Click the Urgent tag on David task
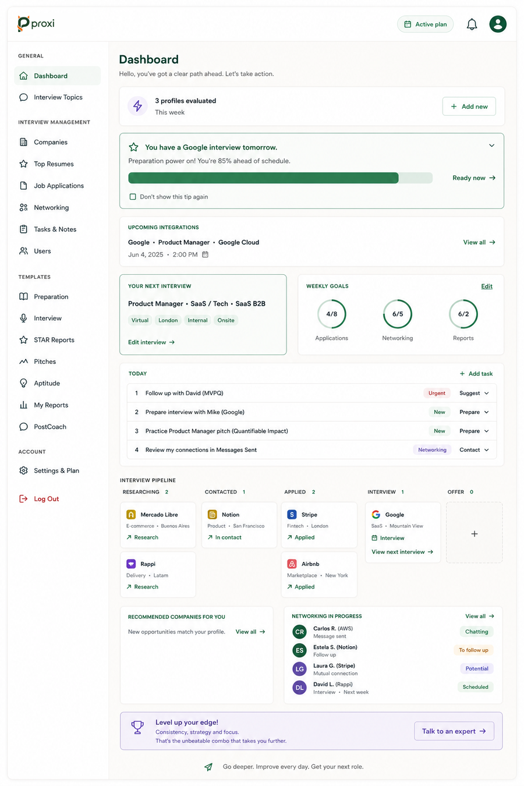This screenshot has height=786, width=524. tap(437, 393)
